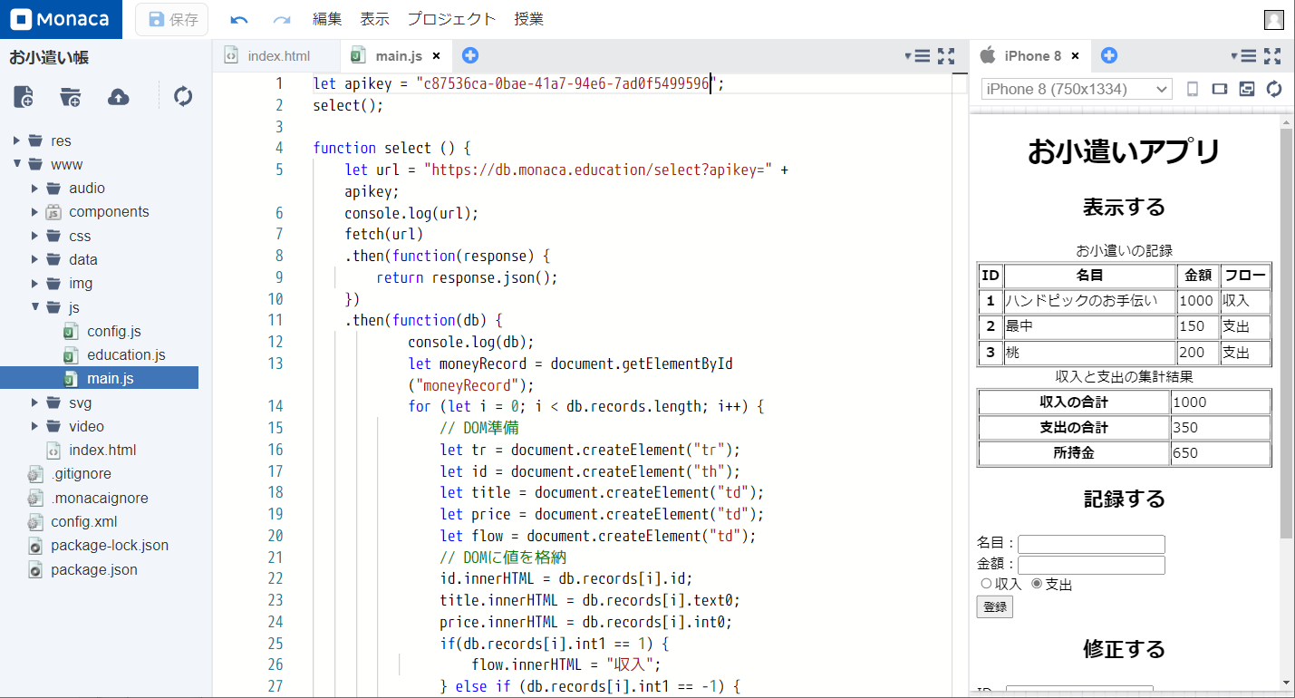Click the undo arrow in toolbar
1295x698 pixels.
tap(239, 19)
